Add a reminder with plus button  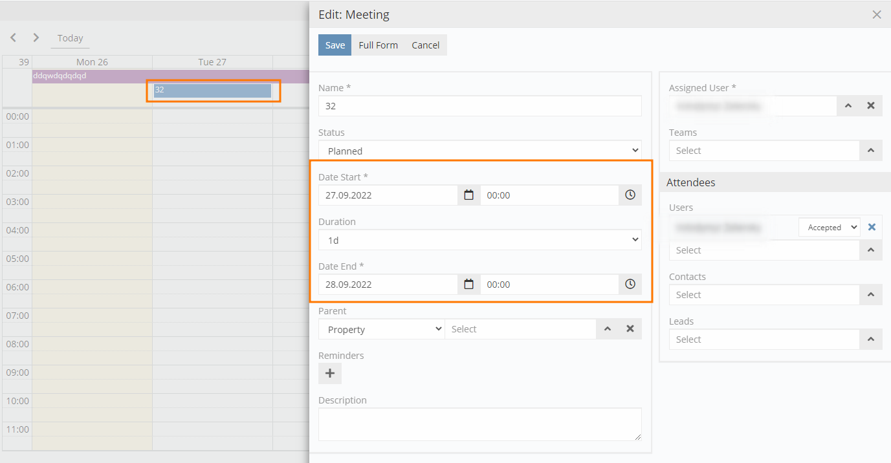click(330, 374)
